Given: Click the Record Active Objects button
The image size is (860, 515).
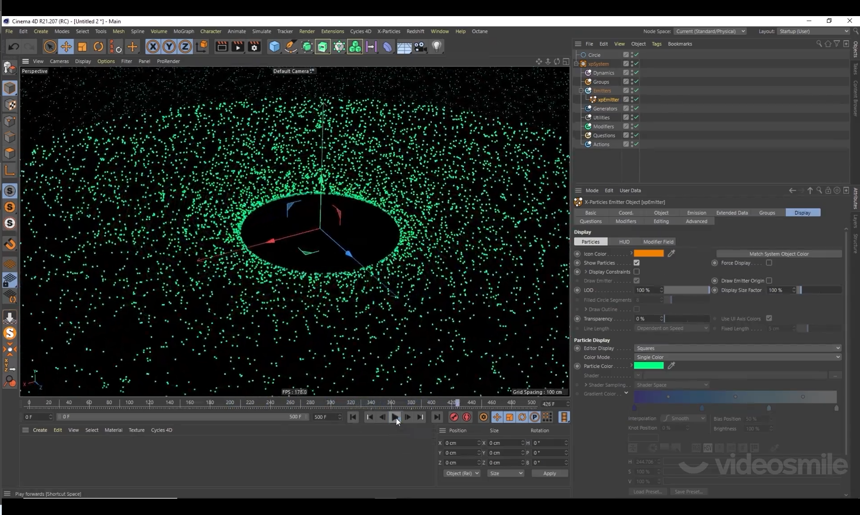Looking at the screenshot, I should [x=454, y=417].
